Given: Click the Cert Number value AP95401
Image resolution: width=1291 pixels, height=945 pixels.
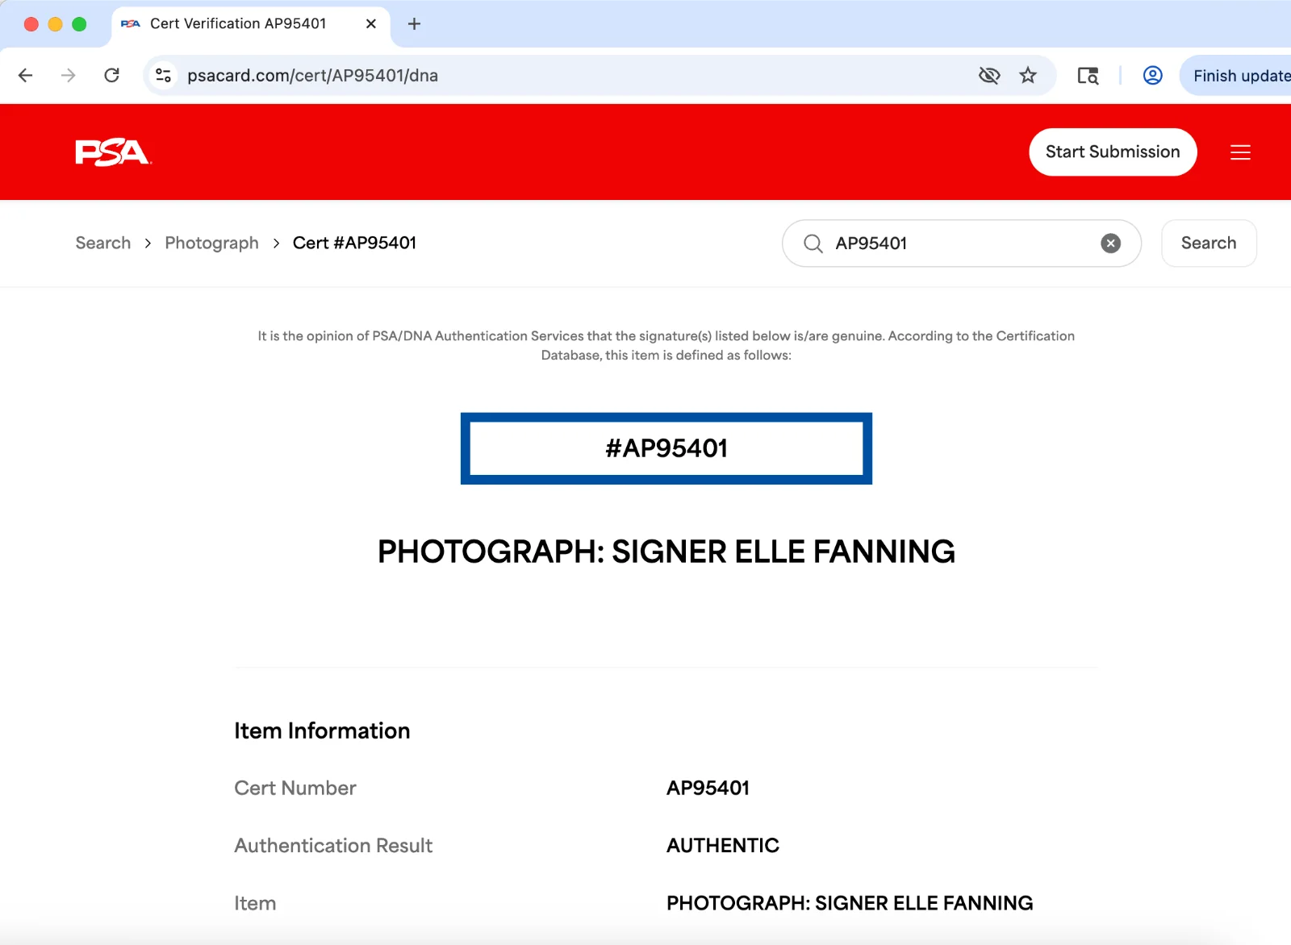Looking at the screenshot, I should [x=708, y=788].
